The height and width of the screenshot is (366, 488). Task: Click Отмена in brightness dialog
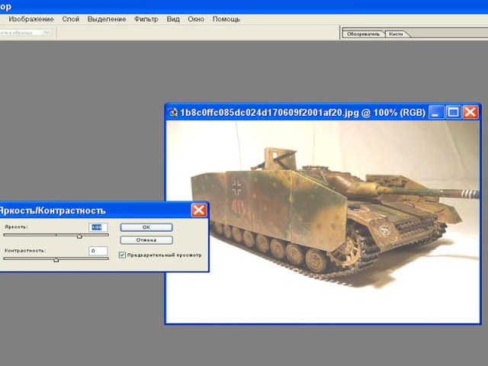pos(146,240)
